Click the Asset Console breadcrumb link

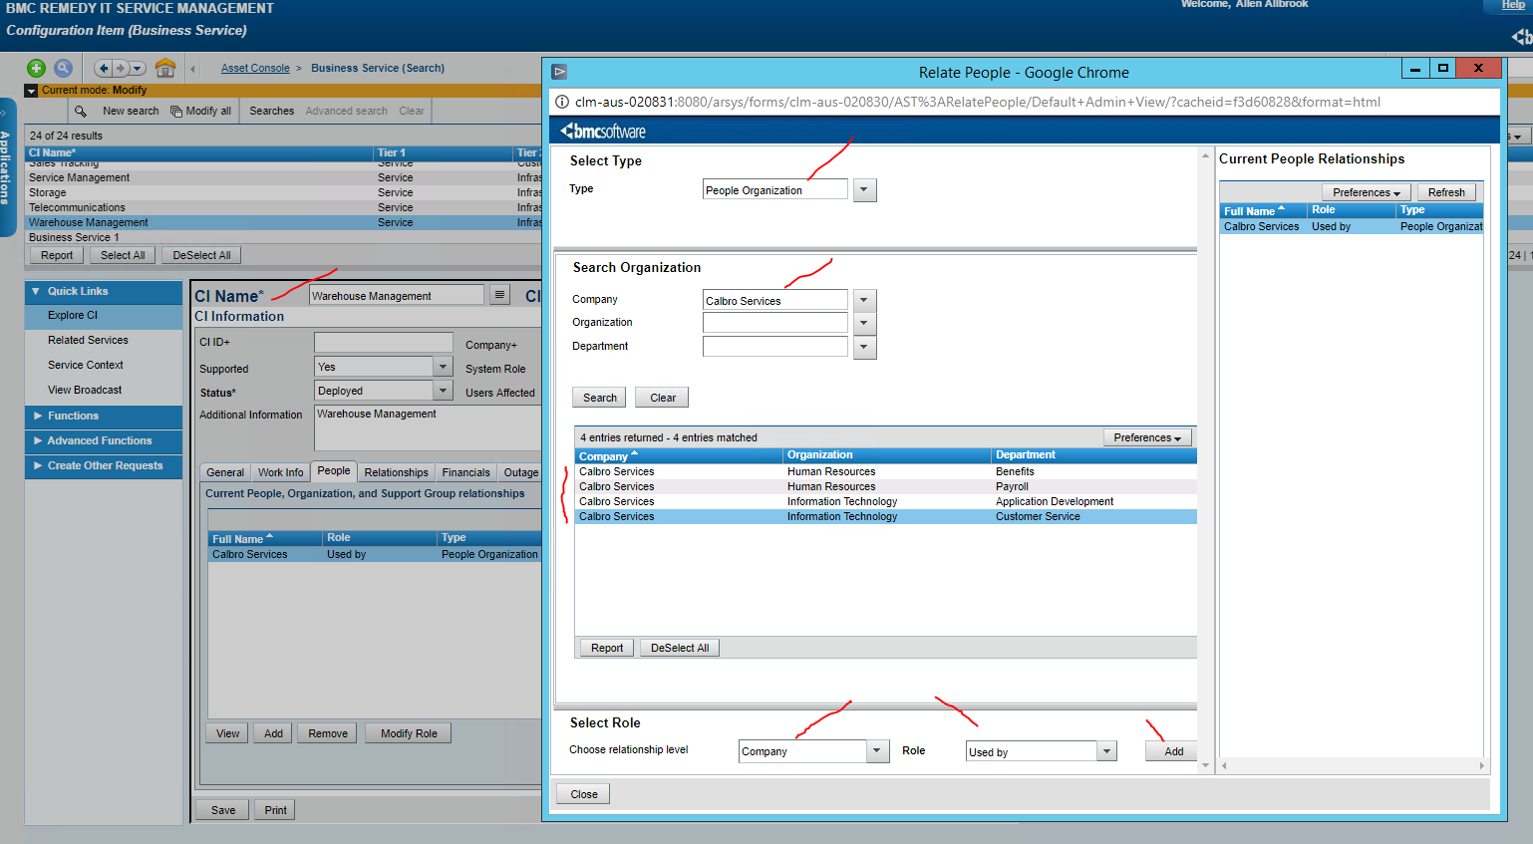tap(255, 68)
